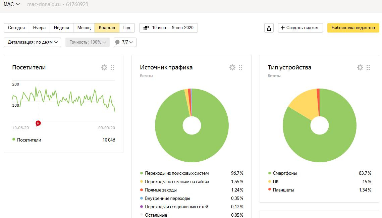Open the Библиотека виджетов button
Viewport: 382px width, 218px height.
(353, 28)
